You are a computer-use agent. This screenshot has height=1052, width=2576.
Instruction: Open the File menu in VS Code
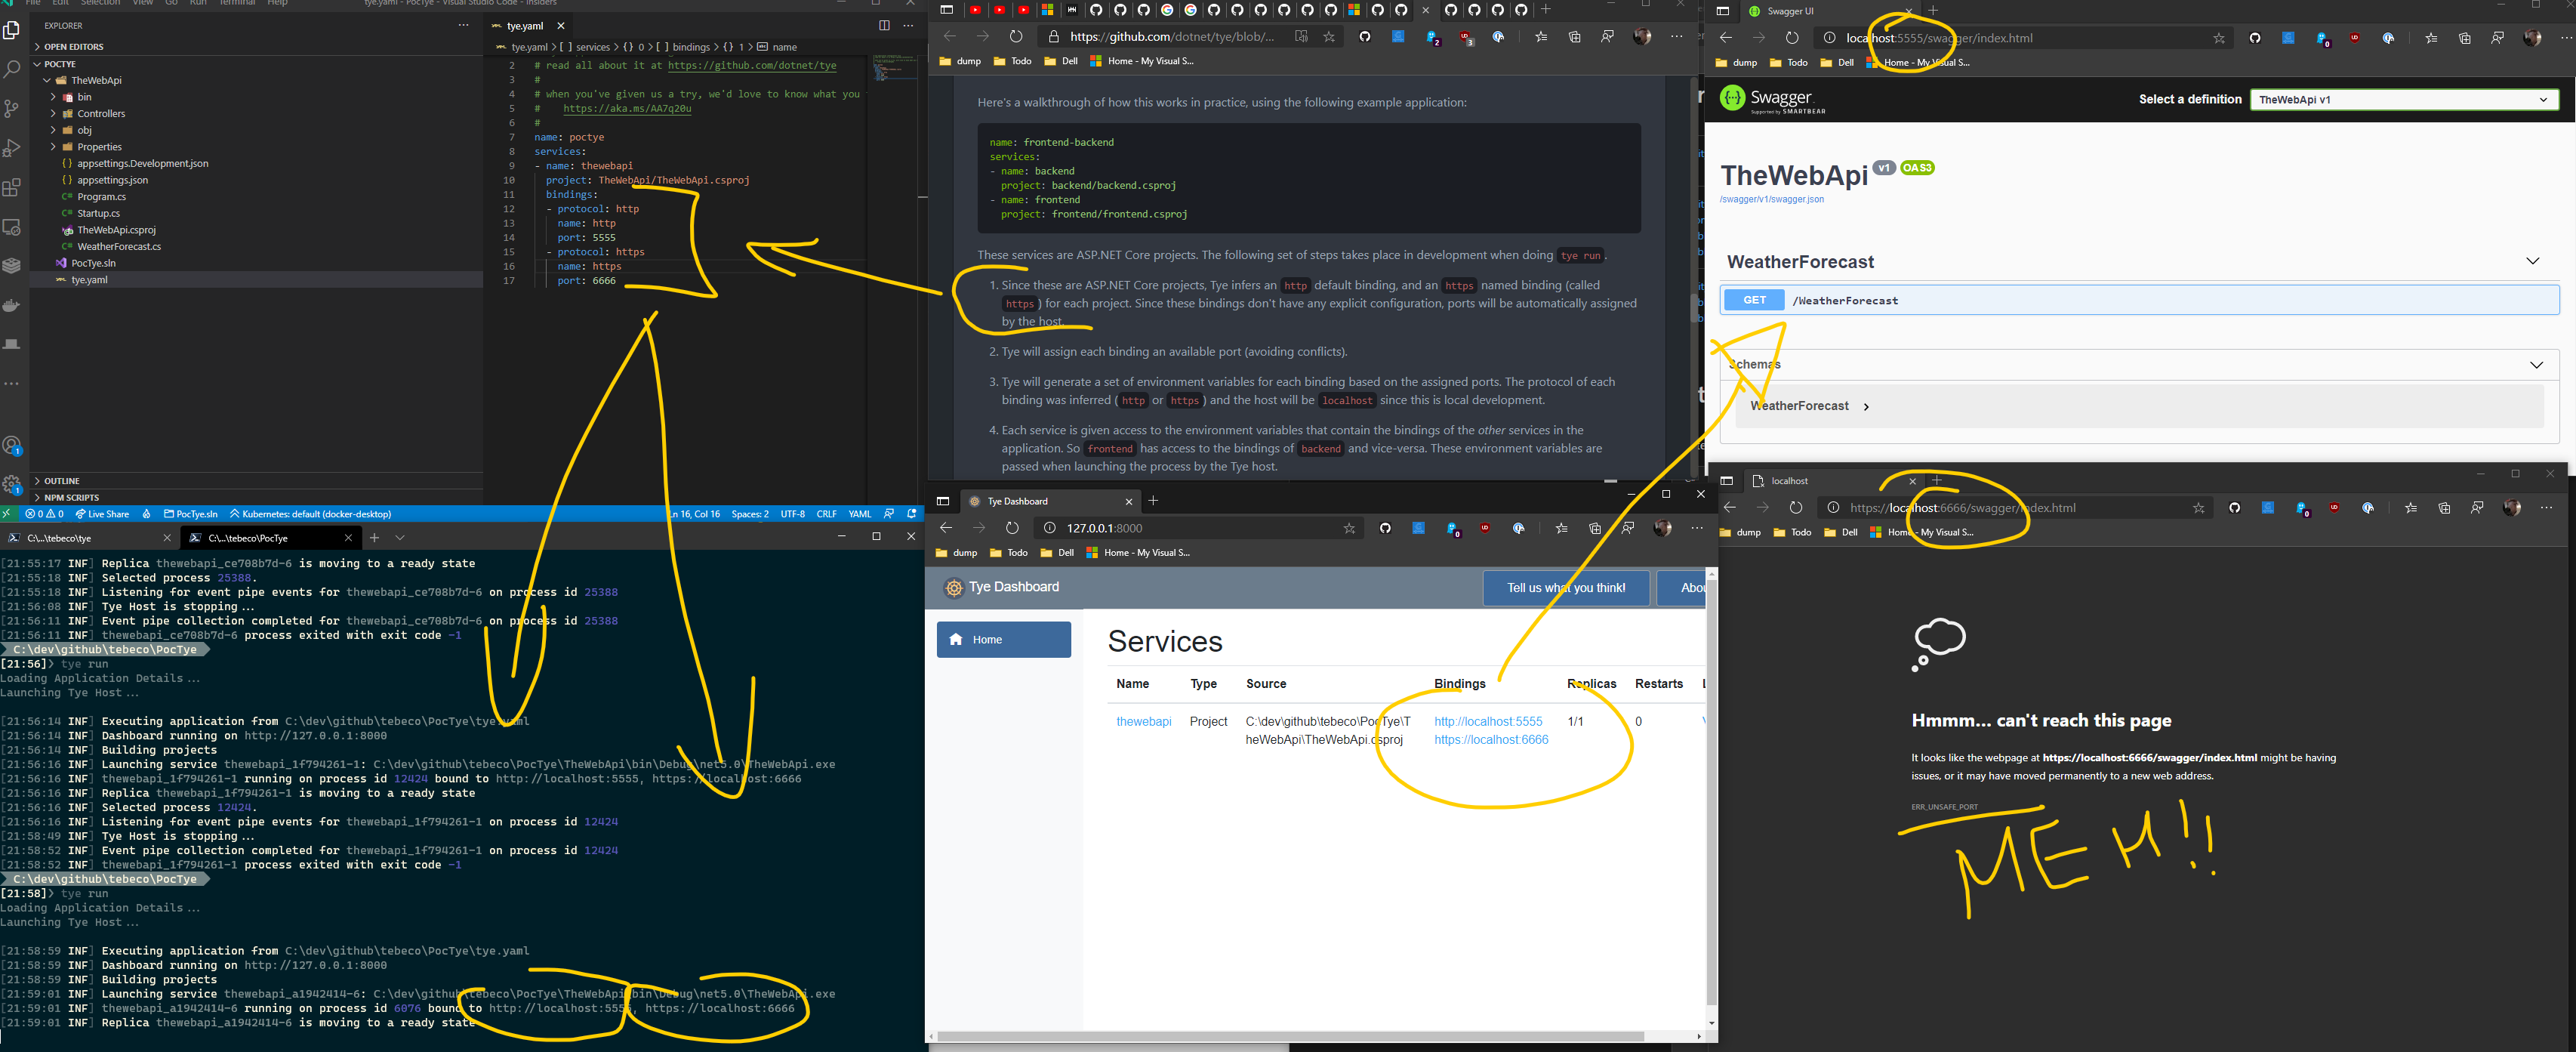click(34, 3)
